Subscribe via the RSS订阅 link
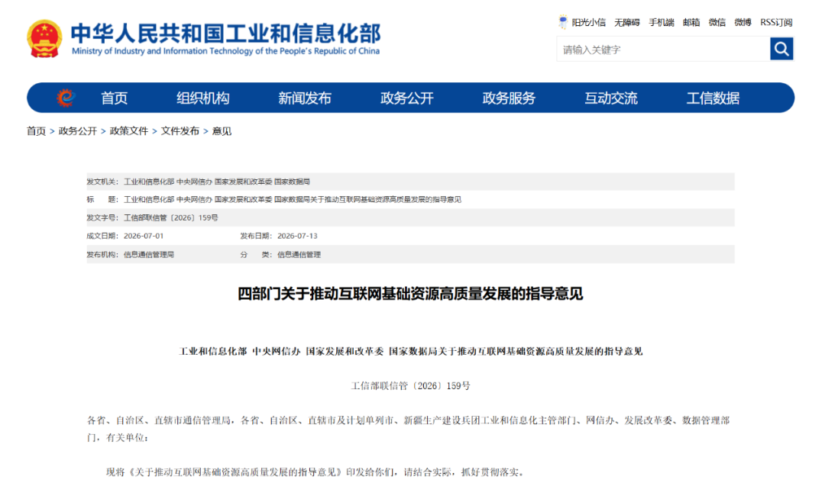825x486 pixels. click(776, 23)
